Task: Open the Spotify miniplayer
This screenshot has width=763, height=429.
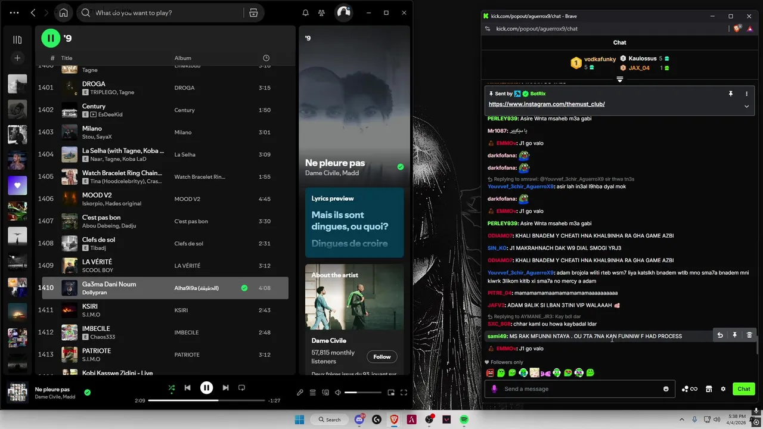Action: point(391,393)
